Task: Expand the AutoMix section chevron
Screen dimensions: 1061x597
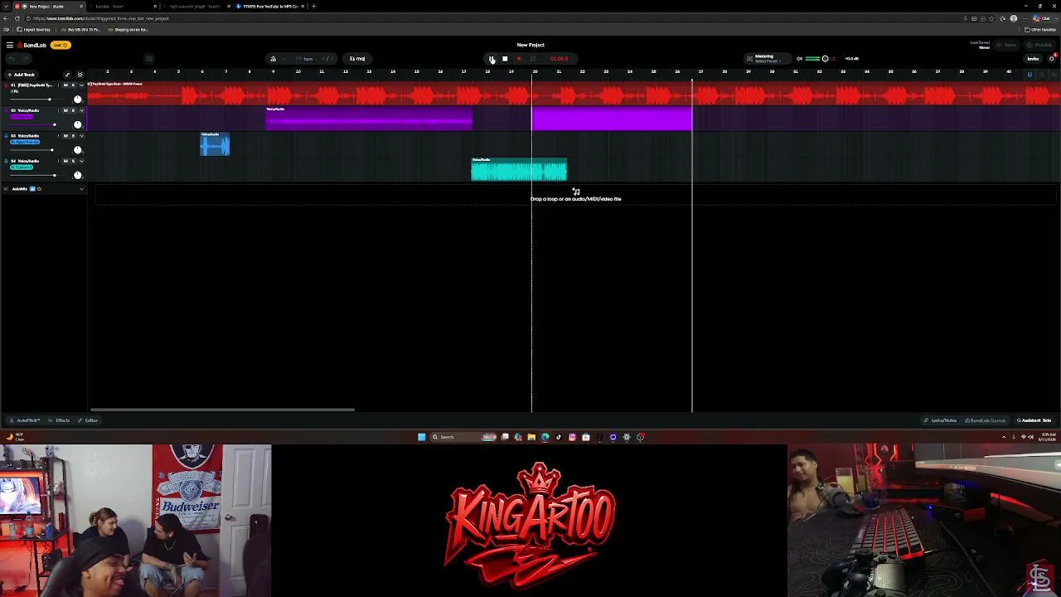Action: [81, 189]
